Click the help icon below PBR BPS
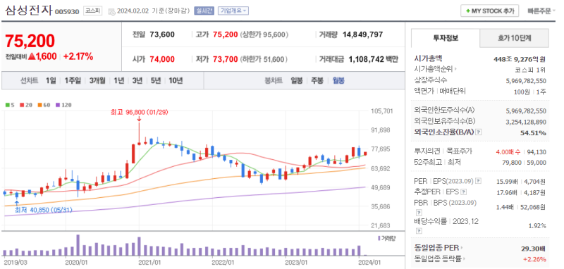 click(x=418, y=213)
